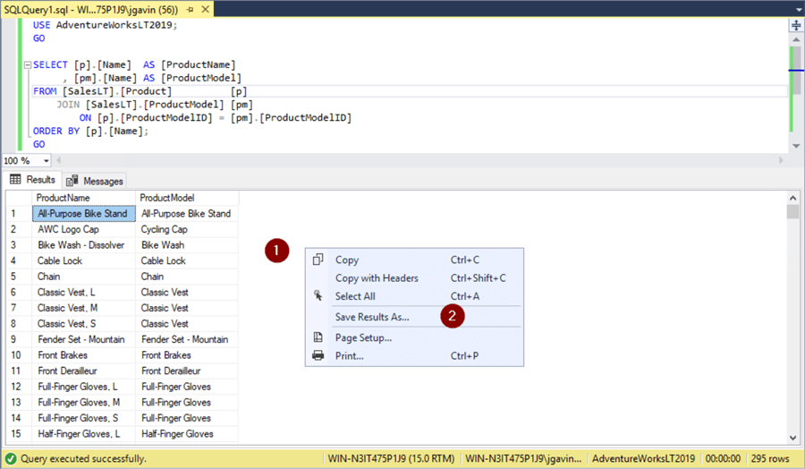This screenshot has height=469, width=805.
Task: Click the Select All cursor icon
Action: tap(318, 296)
